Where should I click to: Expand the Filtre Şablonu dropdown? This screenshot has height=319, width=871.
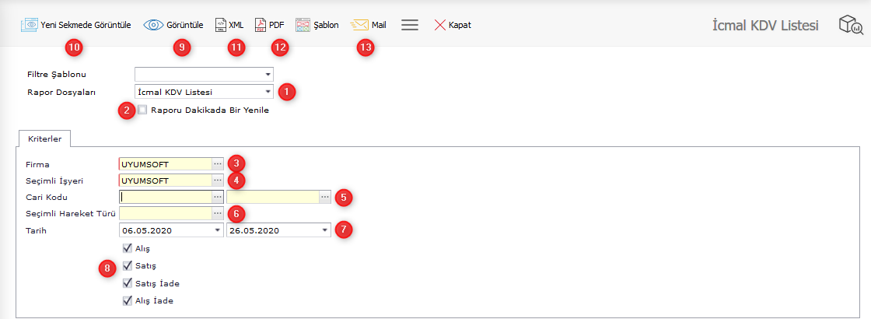pyautogui.click(x=268, y=75)
